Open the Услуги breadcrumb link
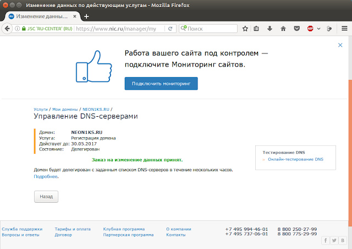Image resolution: width=352 pixels, height=249 pixels. click(41, 109)
